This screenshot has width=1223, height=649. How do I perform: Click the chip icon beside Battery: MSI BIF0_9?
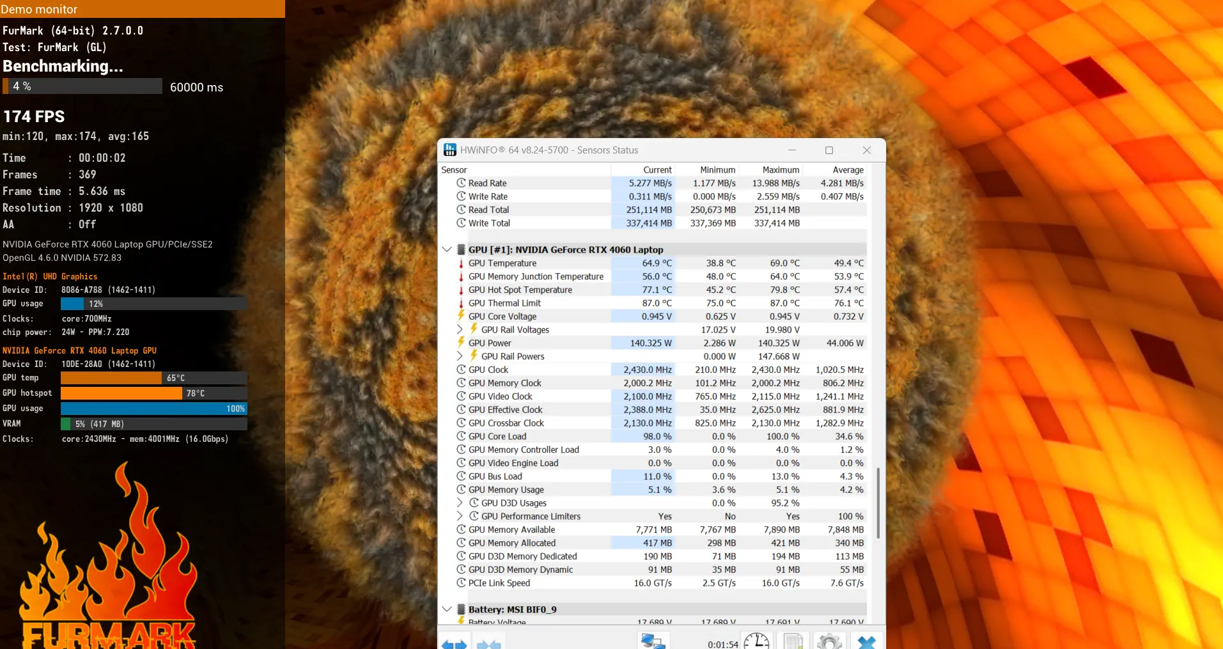[x=461, y=609]
